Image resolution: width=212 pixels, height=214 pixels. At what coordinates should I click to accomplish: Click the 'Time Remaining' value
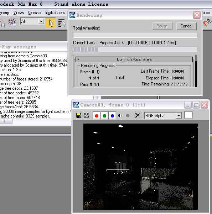tap(179, 84)
